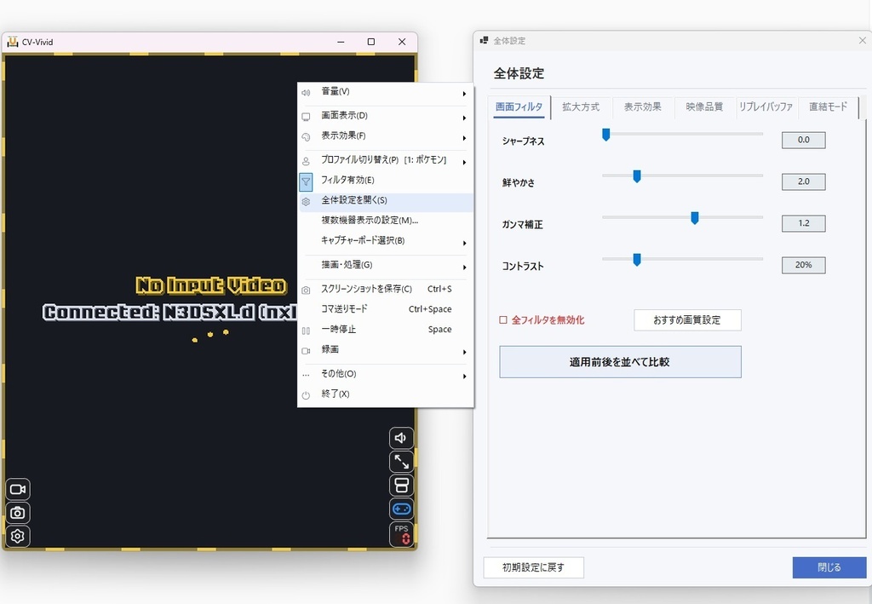Viewport: 872px width, 604px height.
Task: Click the blue 閉じる button
Action: pyautogui.click(x=829, y=568)
